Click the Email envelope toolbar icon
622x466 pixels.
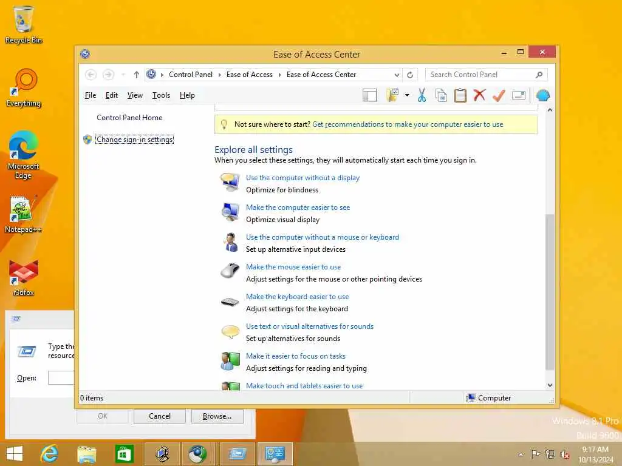click(519, 95)
